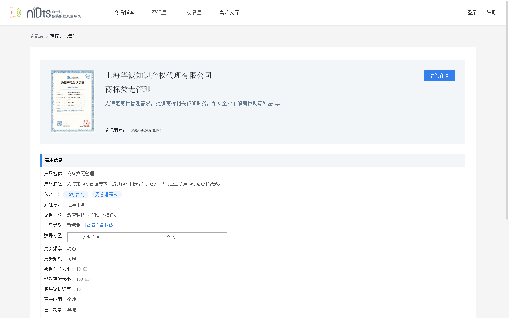Click the registration number DEPA909KSQYDQMC

point(144,130)
